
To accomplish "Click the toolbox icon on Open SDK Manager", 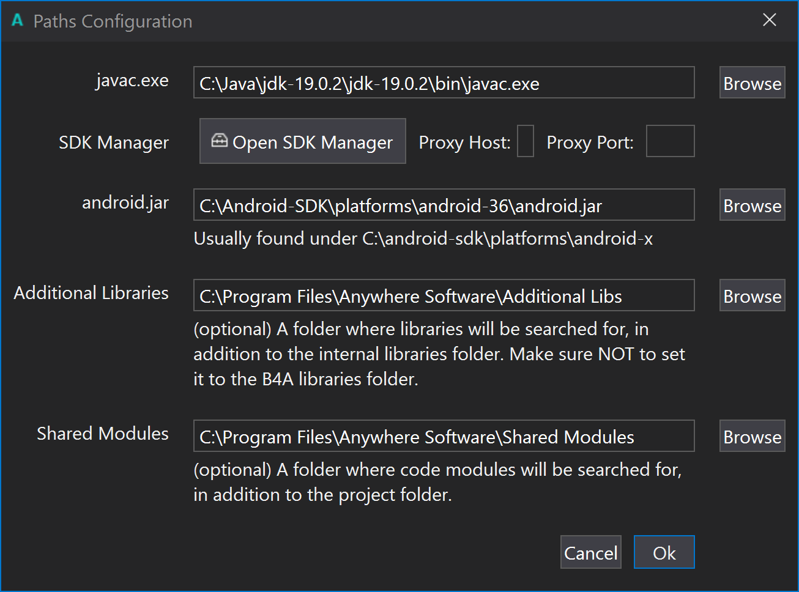I will click(219, 141).
